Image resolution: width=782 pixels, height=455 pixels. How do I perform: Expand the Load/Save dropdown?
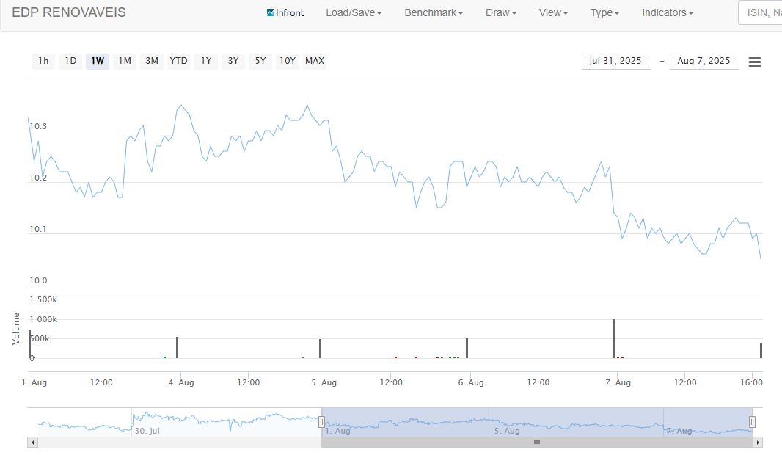354,12
